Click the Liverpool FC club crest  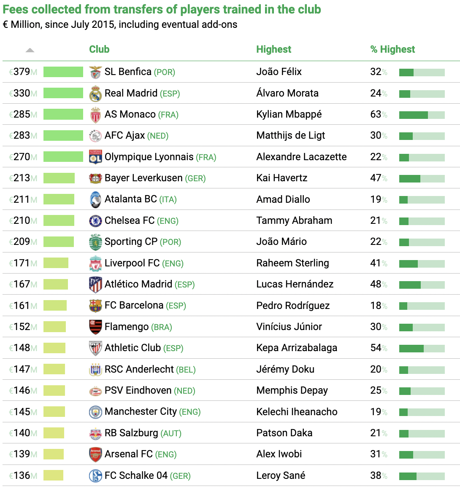(x=95, y=263)
